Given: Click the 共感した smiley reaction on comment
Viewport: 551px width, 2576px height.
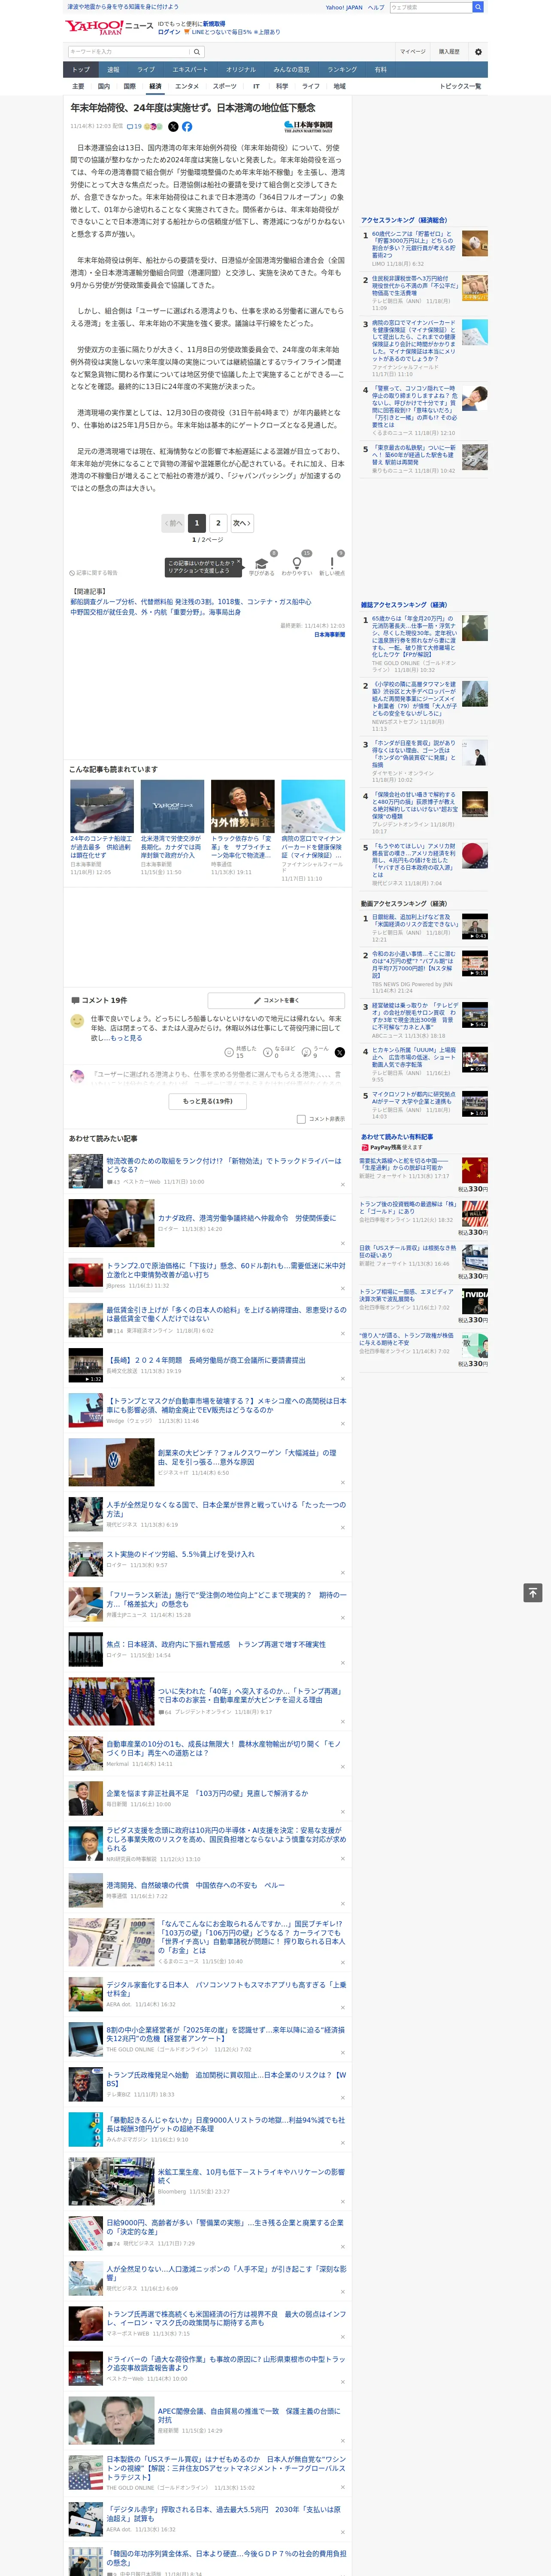Looking at the screenshot, I should [240, 1052].
